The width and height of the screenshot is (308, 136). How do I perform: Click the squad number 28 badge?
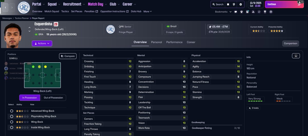[56, 24]
